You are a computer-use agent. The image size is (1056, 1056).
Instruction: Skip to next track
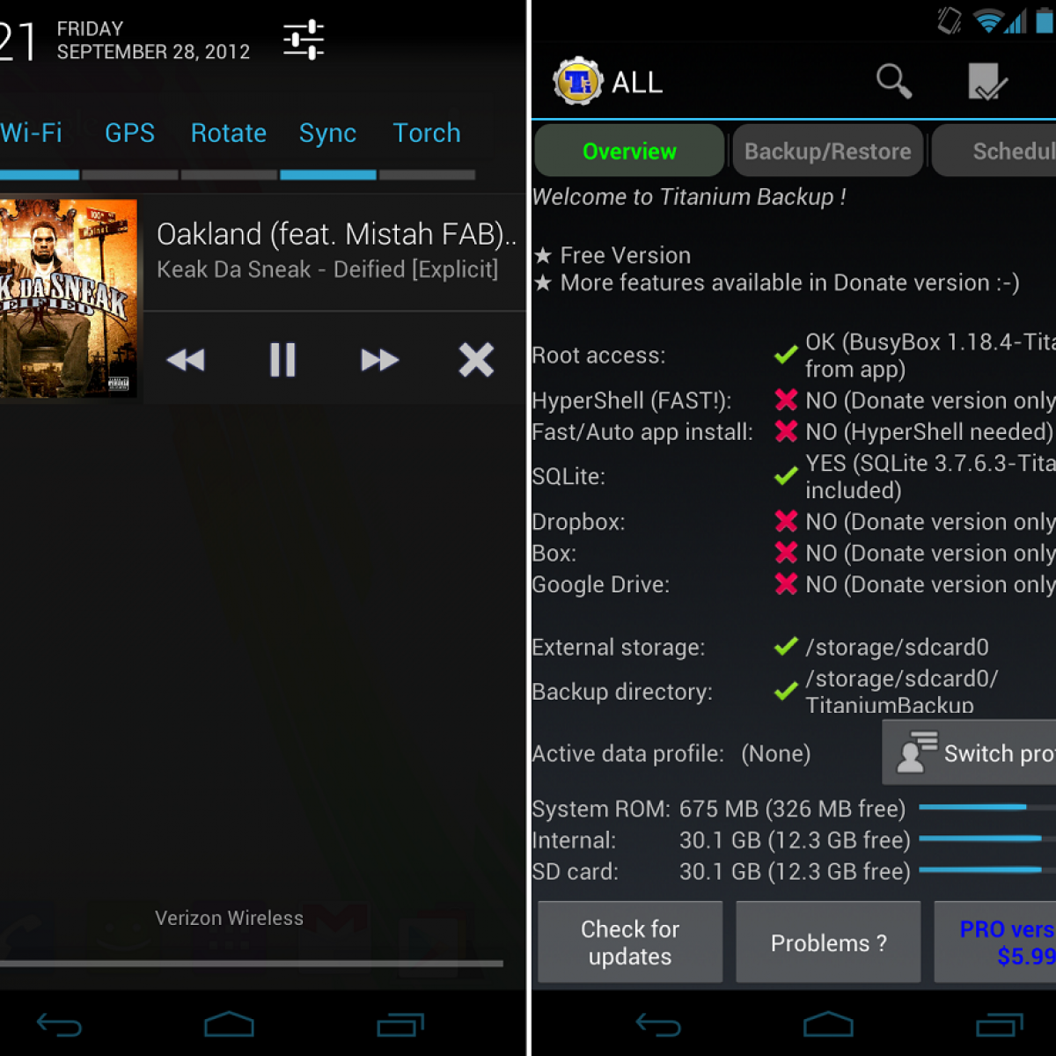pos(379,360)
